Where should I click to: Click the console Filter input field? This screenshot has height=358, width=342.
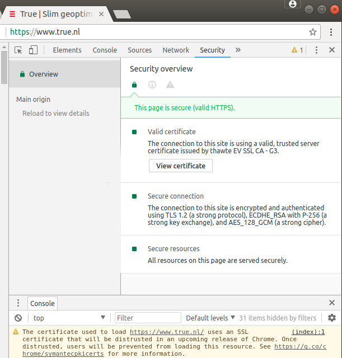148,318
